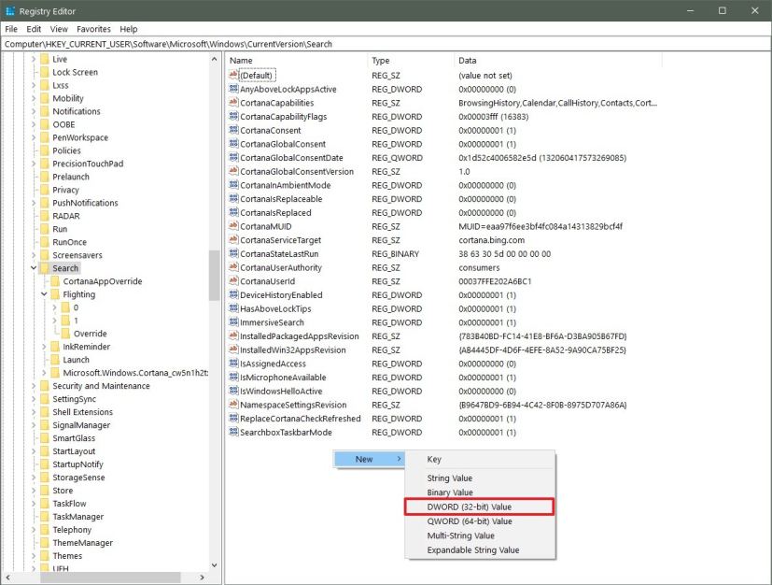Open the View menu
This screenshot has height=585, width=772.
pos(59,29)
